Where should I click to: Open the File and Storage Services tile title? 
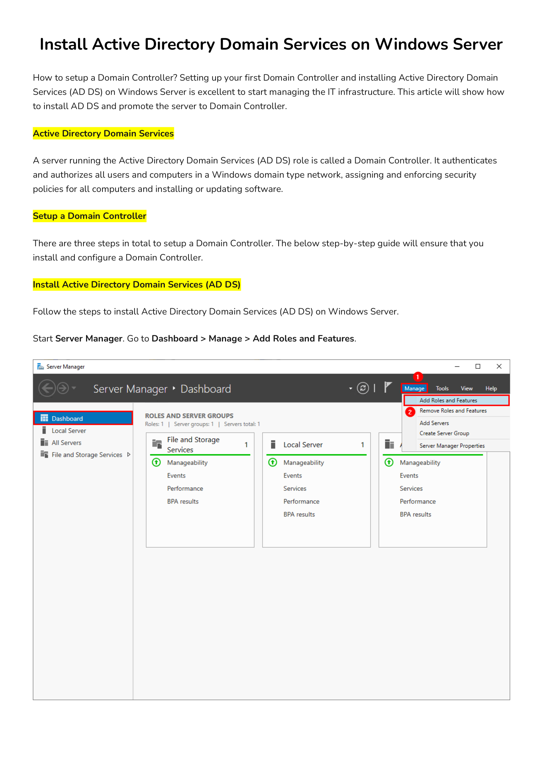[x=193, y=445]
